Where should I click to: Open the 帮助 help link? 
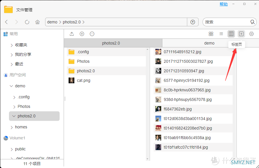223,4
